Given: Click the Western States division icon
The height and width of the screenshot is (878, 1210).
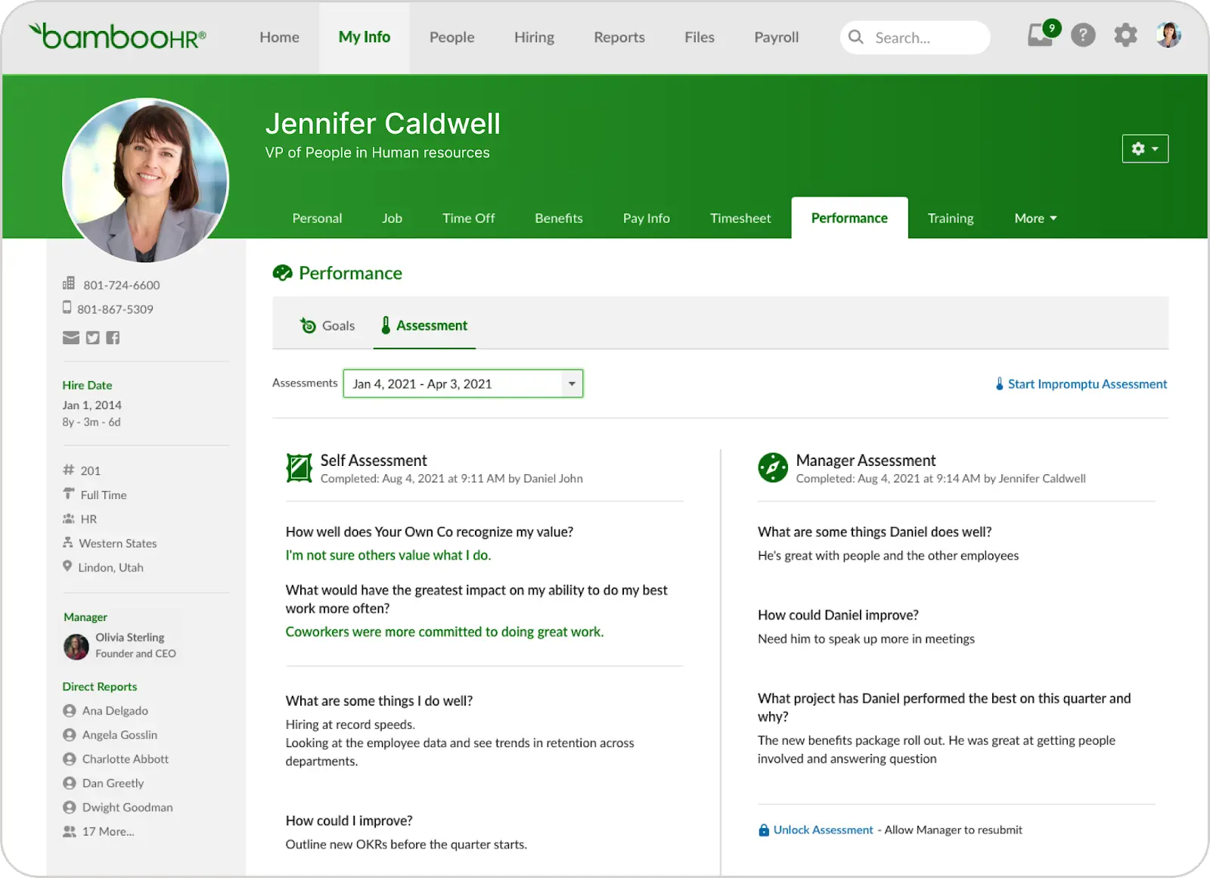Looking at the screenshot, I should pyautogui.click(x=68, y=542).
